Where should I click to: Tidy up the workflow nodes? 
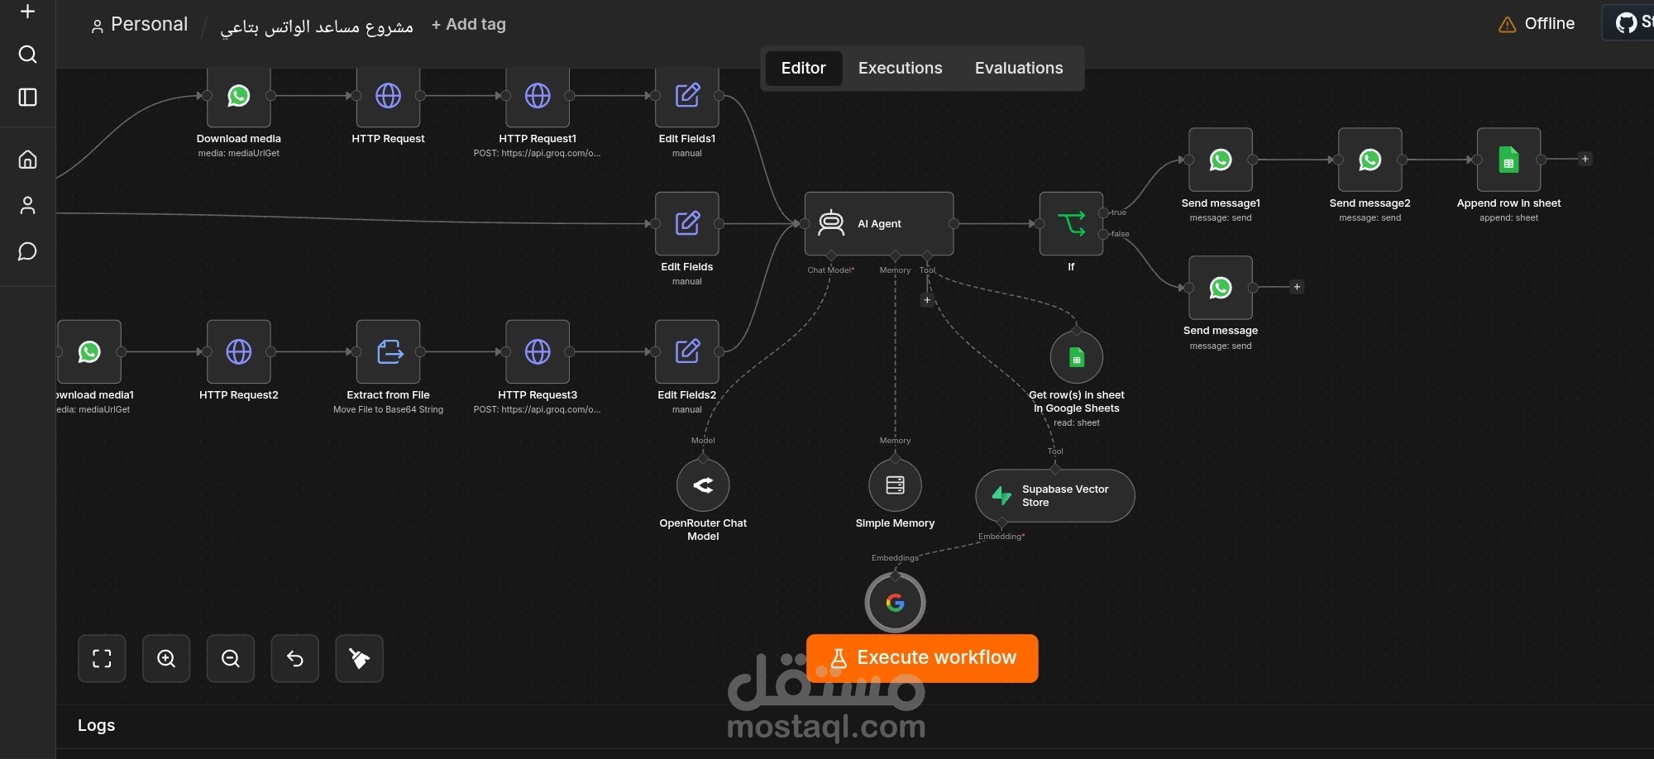[359, 658]
